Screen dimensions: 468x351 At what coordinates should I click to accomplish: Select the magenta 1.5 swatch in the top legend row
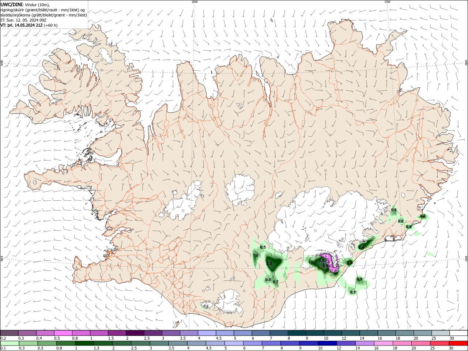(117, 333)
